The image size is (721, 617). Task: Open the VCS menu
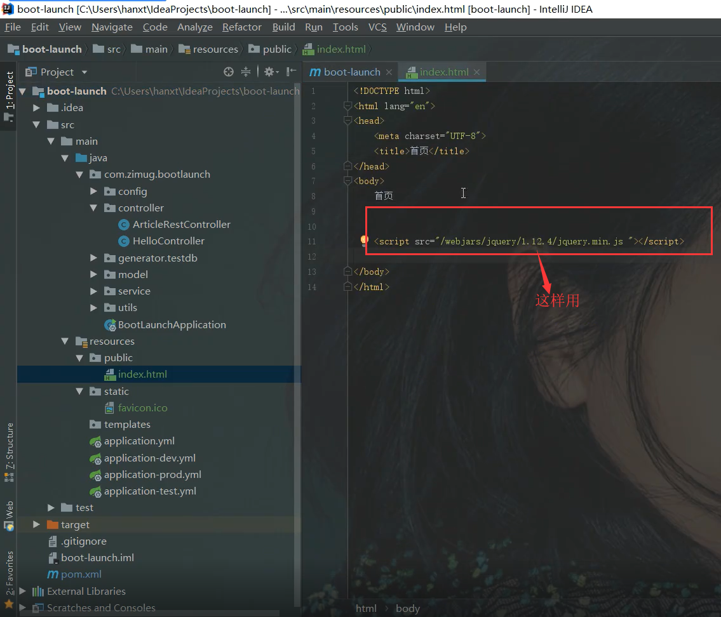coord(377,27)
